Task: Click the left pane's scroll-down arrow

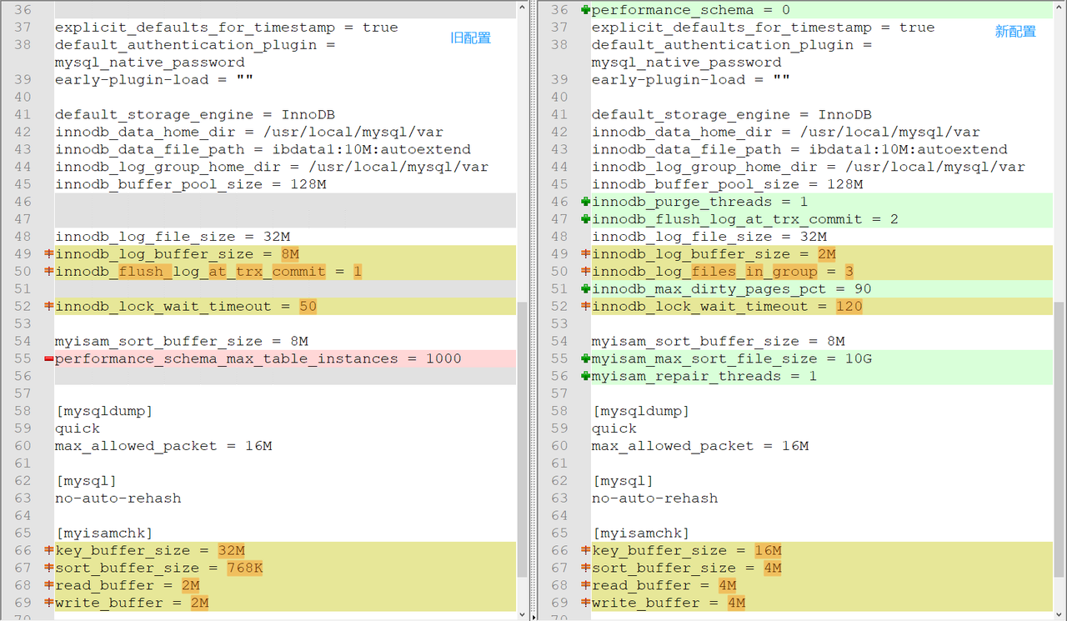Action: click(x=523, y=614)
